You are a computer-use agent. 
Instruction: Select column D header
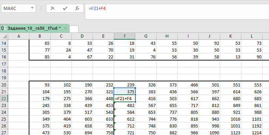82,36
